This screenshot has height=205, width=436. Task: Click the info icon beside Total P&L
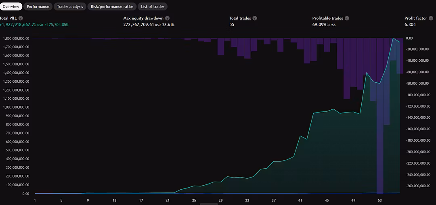tap(21, 18)
